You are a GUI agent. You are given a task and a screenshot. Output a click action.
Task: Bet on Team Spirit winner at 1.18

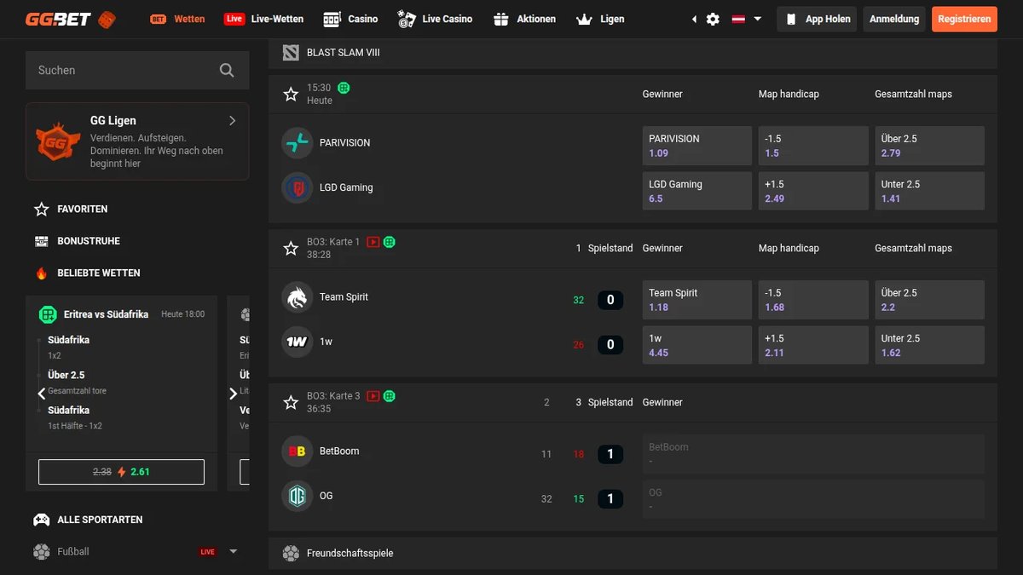(x=697, y=300)
